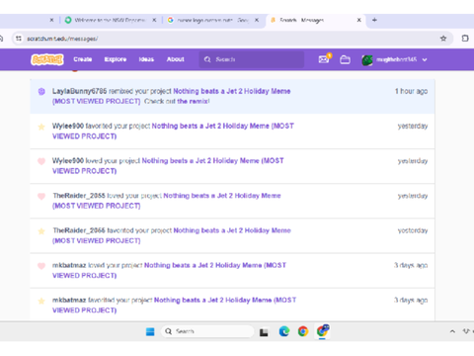474x356 pixels.
Task: Open the Create menu item
Action: pos(83,59)
